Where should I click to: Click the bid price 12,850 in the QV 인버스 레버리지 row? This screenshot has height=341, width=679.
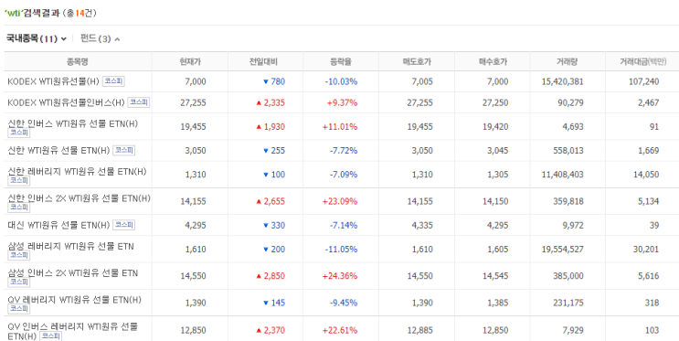point(495,330)
